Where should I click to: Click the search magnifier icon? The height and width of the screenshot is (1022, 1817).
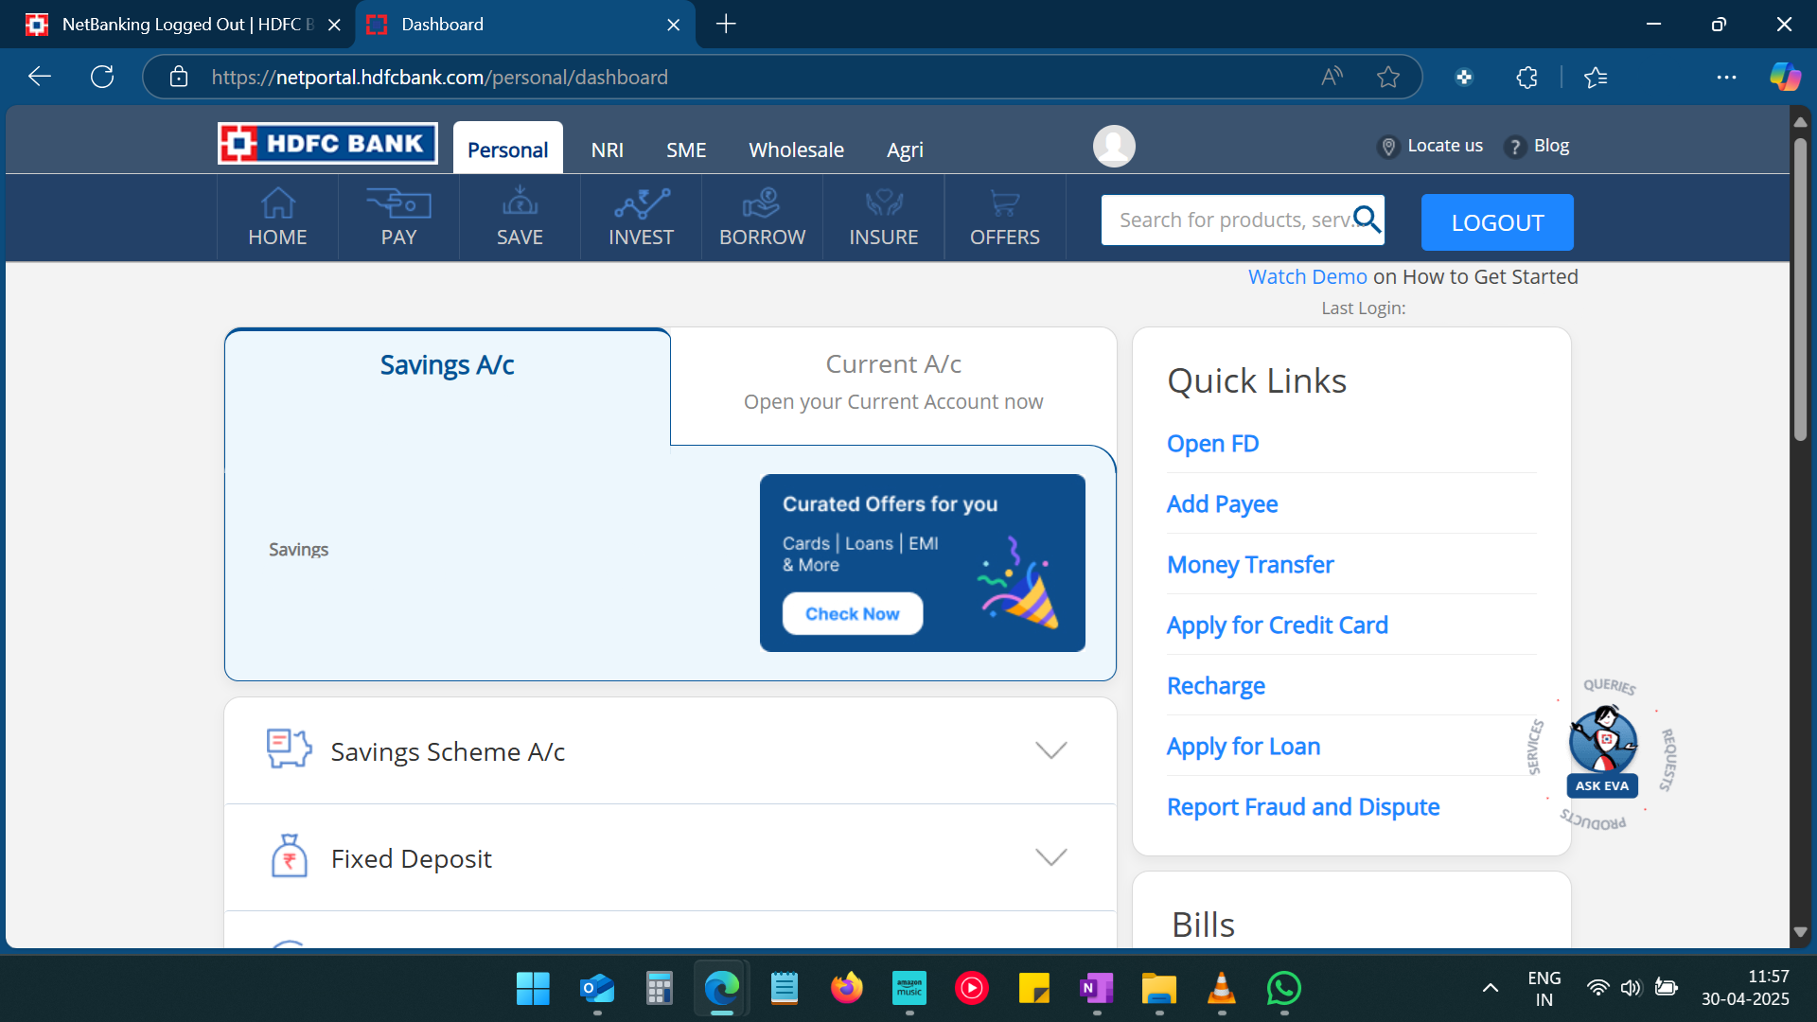click(x=1367, y=219)
